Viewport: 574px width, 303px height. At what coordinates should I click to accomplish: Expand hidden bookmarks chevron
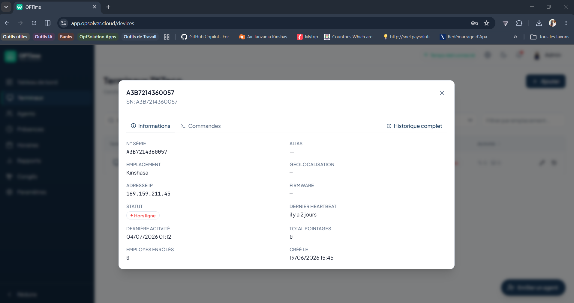(515, 37)
